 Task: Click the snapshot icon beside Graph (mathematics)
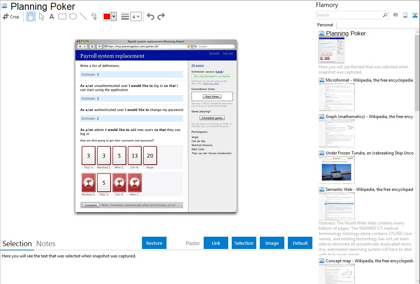click(322, 117)
